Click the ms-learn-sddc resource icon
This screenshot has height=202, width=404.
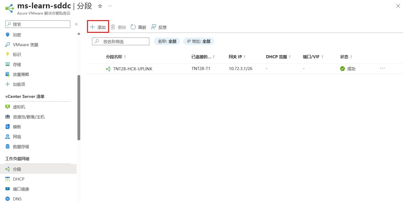10,8
